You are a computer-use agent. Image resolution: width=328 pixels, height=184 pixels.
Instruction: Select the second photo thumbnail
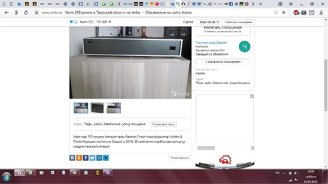tap(97, 108)
